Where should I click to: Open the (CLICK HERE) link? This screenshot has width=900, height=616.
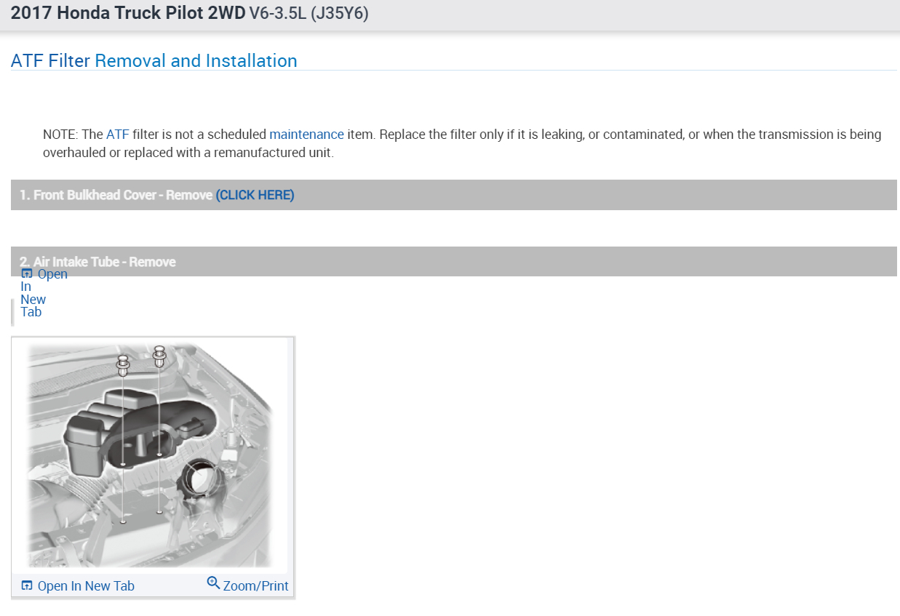(x=255, y=195)
